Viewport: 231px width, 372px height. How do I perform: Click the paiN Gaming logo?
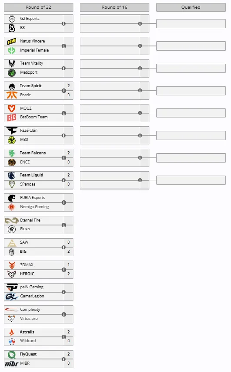(x=12, y=287)
